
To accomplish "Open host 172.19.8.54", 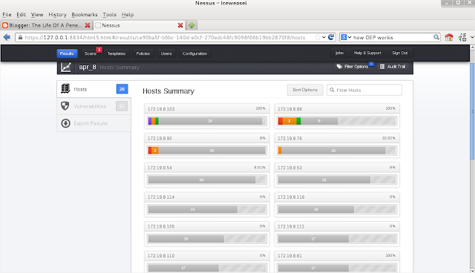I will click(x=207, y=174).
